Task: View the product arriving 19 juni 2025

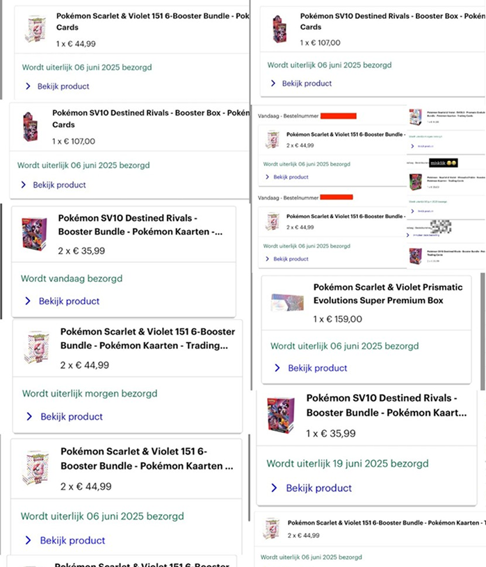Action: coord(318,488)
